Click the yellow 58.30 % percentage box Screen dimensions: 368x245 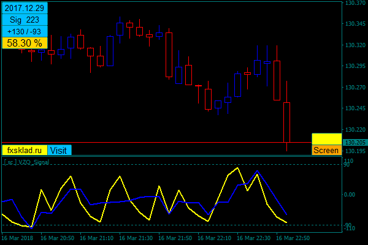(25, 43)
